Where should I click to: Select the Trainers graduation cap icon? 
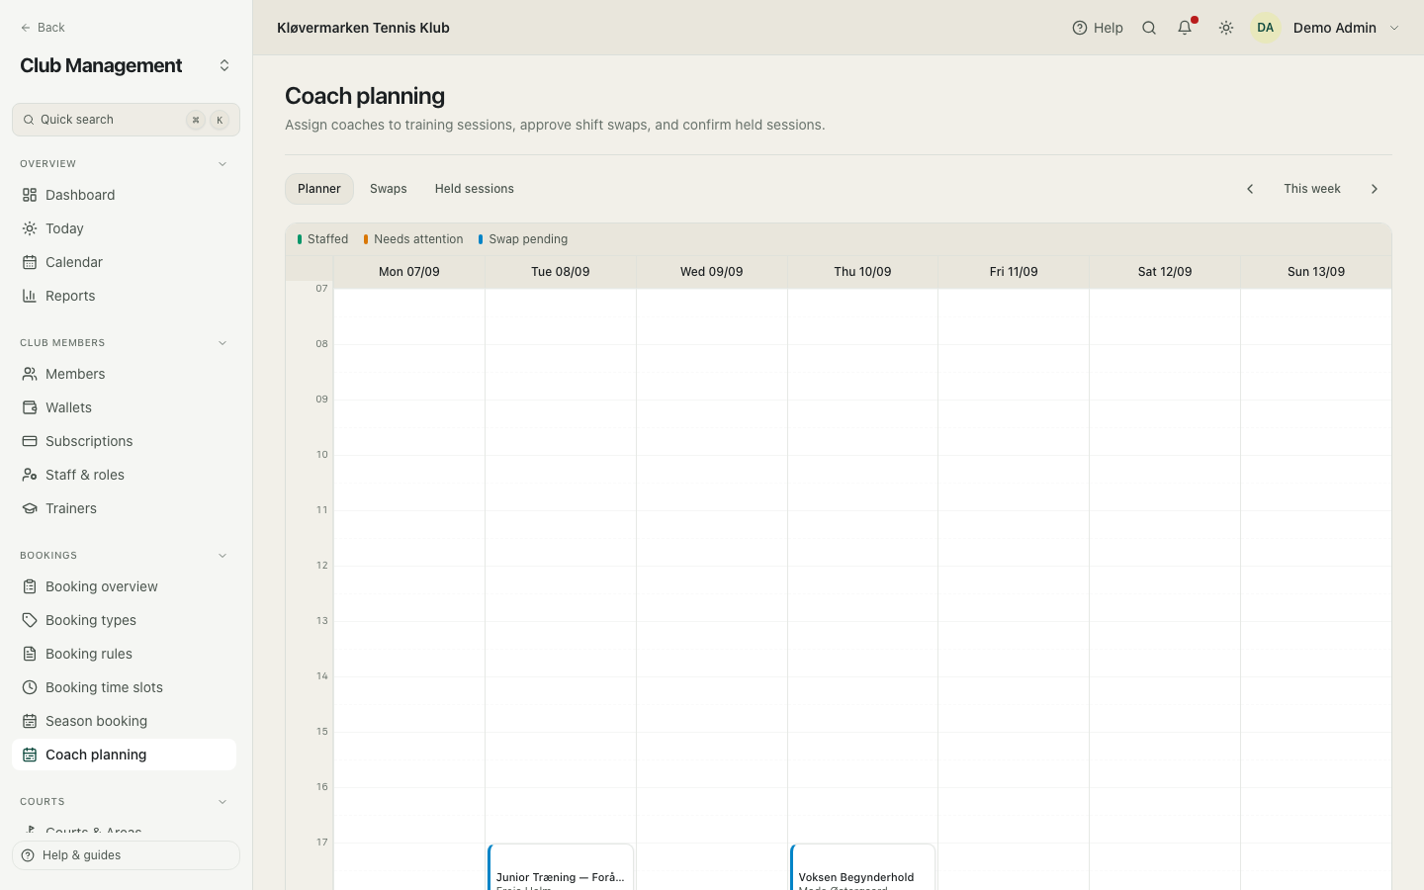point(30,508)
